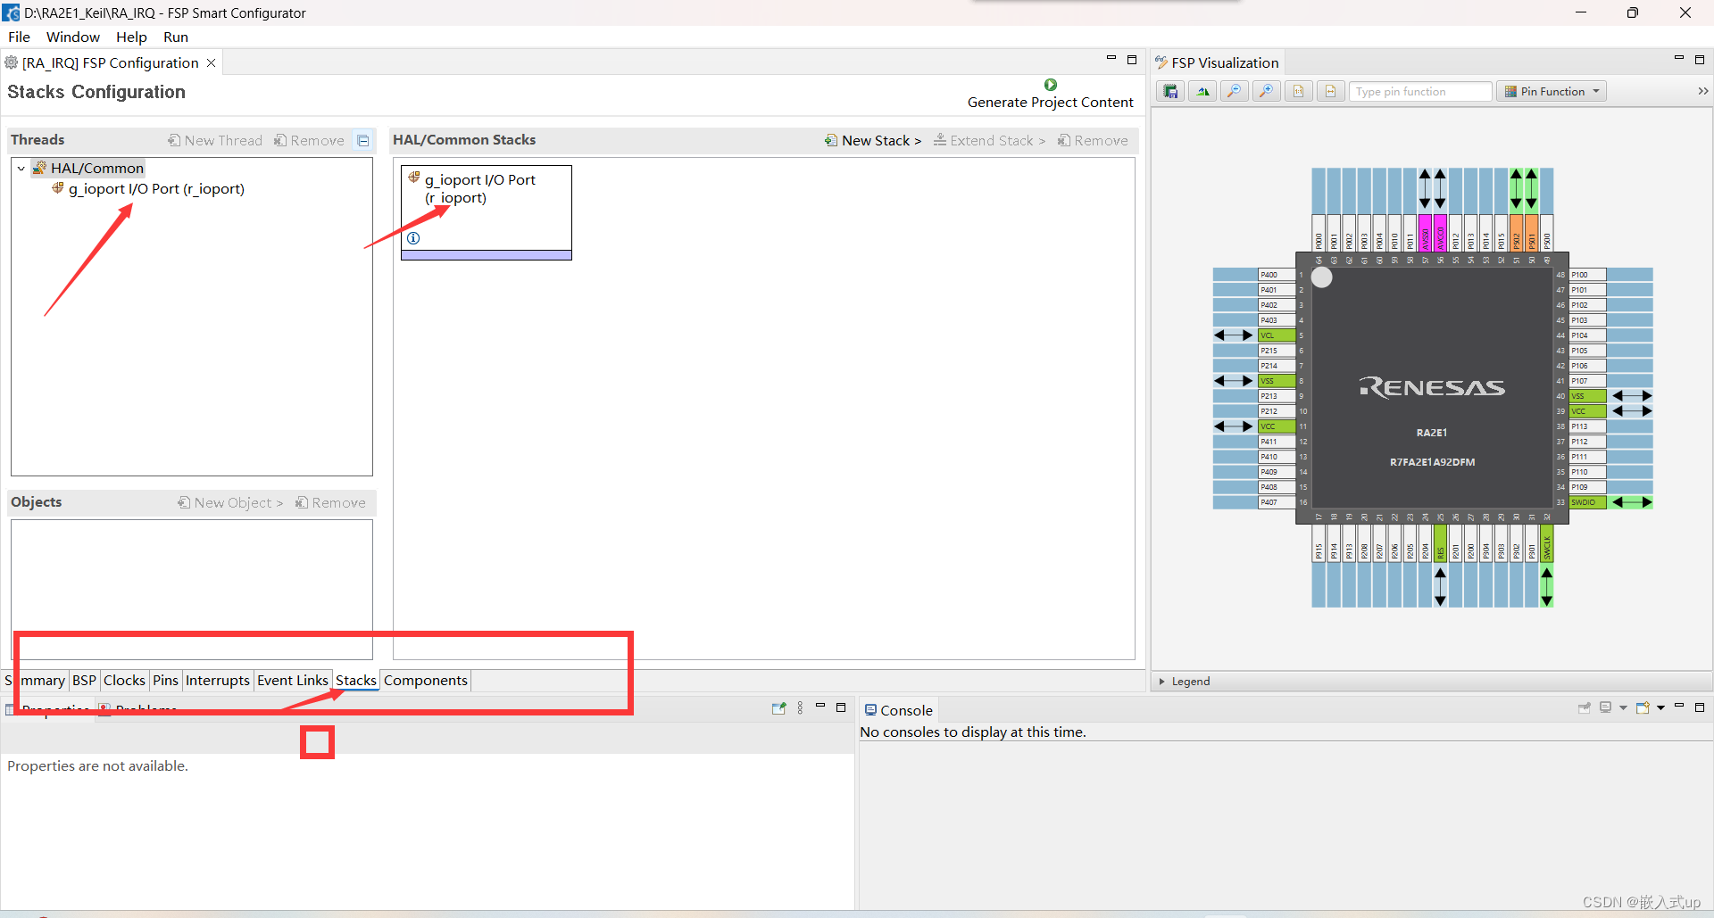The height and width of the screenshot is (918, 1714).
Task: Click the magenta AVSS0 pin
Action: (x=1426, y=233)
